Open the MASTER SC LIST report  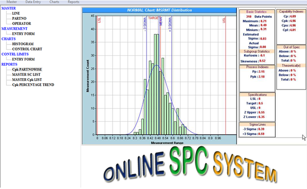click(x=26, y=74)
